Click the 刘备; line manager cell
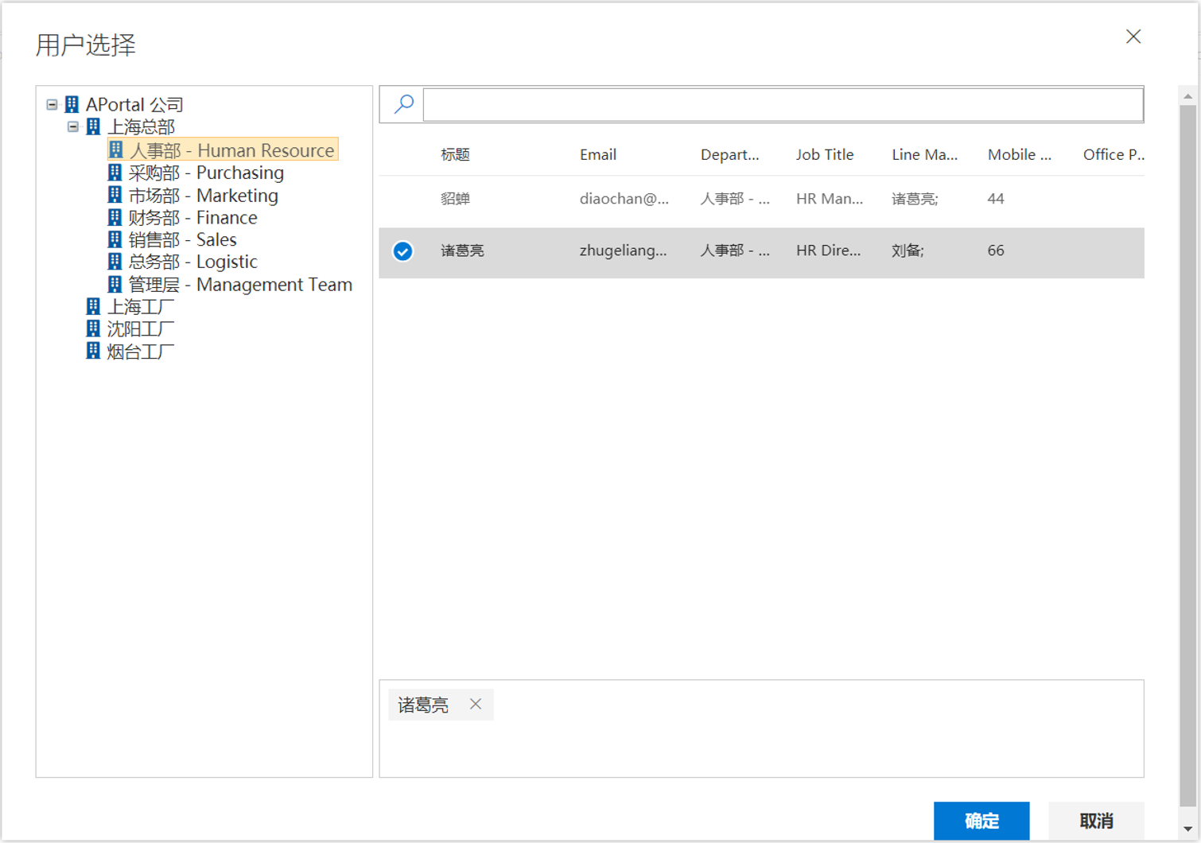1201x843 pixels. 908,251
